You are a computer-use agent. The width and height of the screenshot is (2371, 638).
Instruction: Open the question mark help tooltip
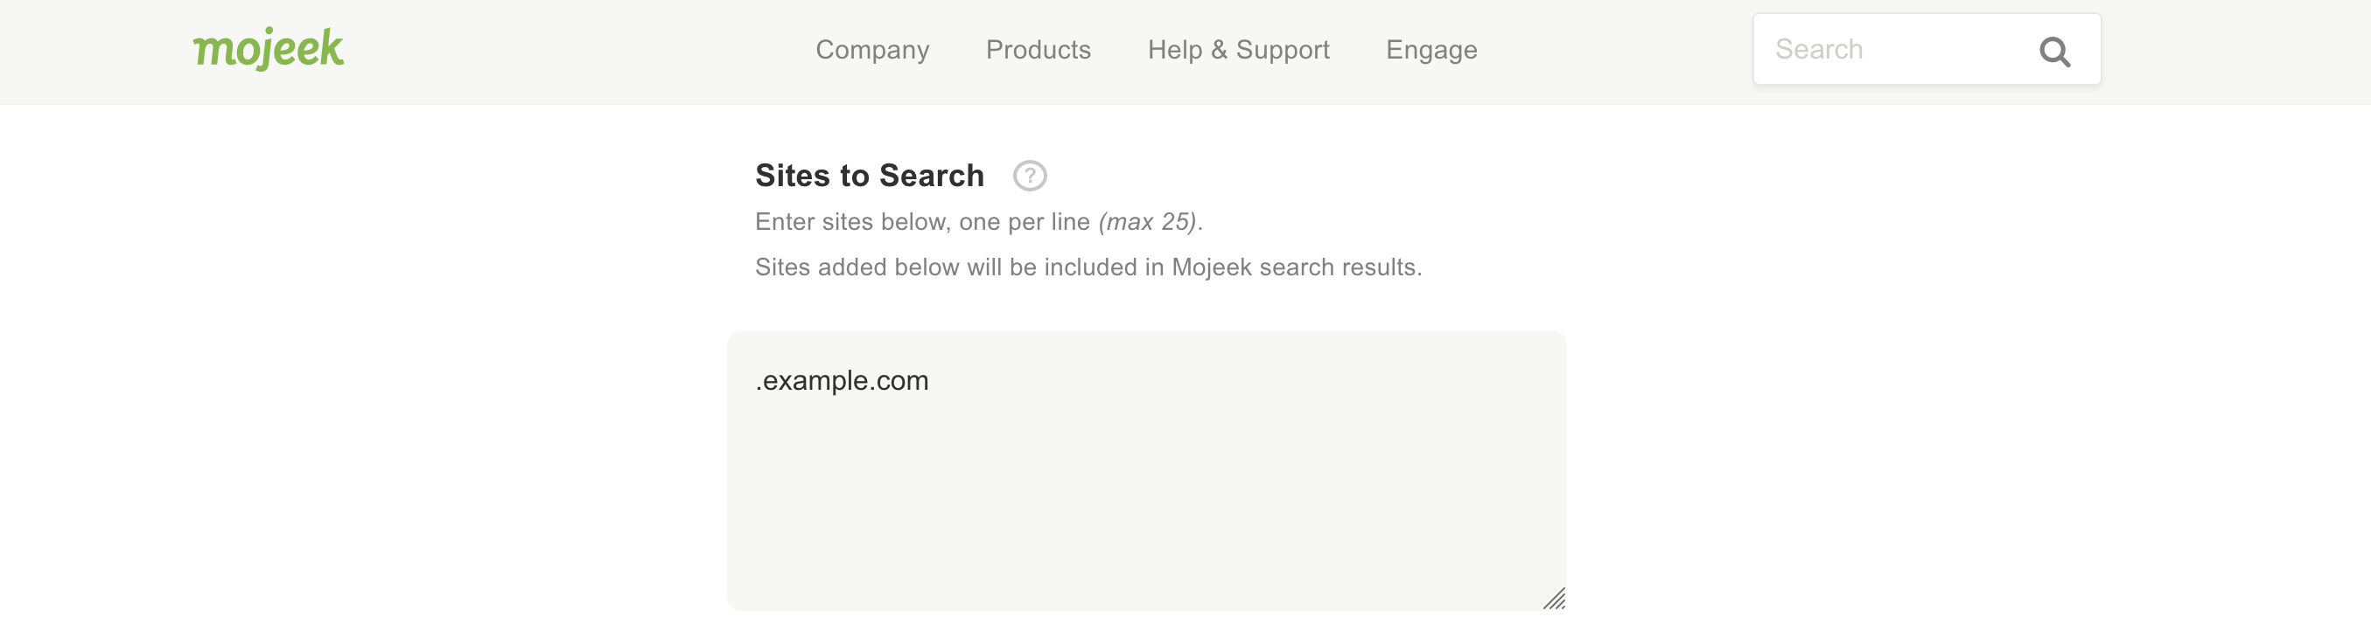(1030, 176)
